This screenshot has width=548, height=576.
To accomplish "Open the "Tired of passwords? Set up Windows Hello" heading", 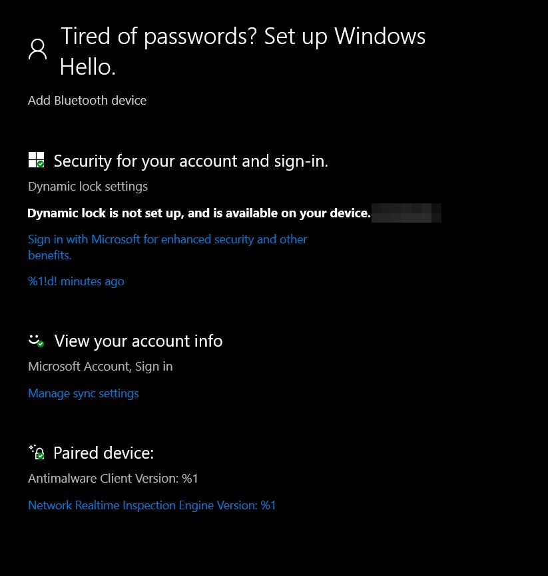I will coord(242,51).
